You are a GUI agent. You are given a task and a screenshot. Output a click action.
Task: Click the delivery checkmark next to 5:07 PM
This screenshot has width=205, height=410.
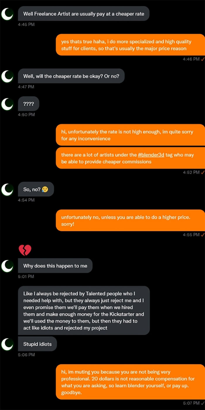click(x=202, y=403)
